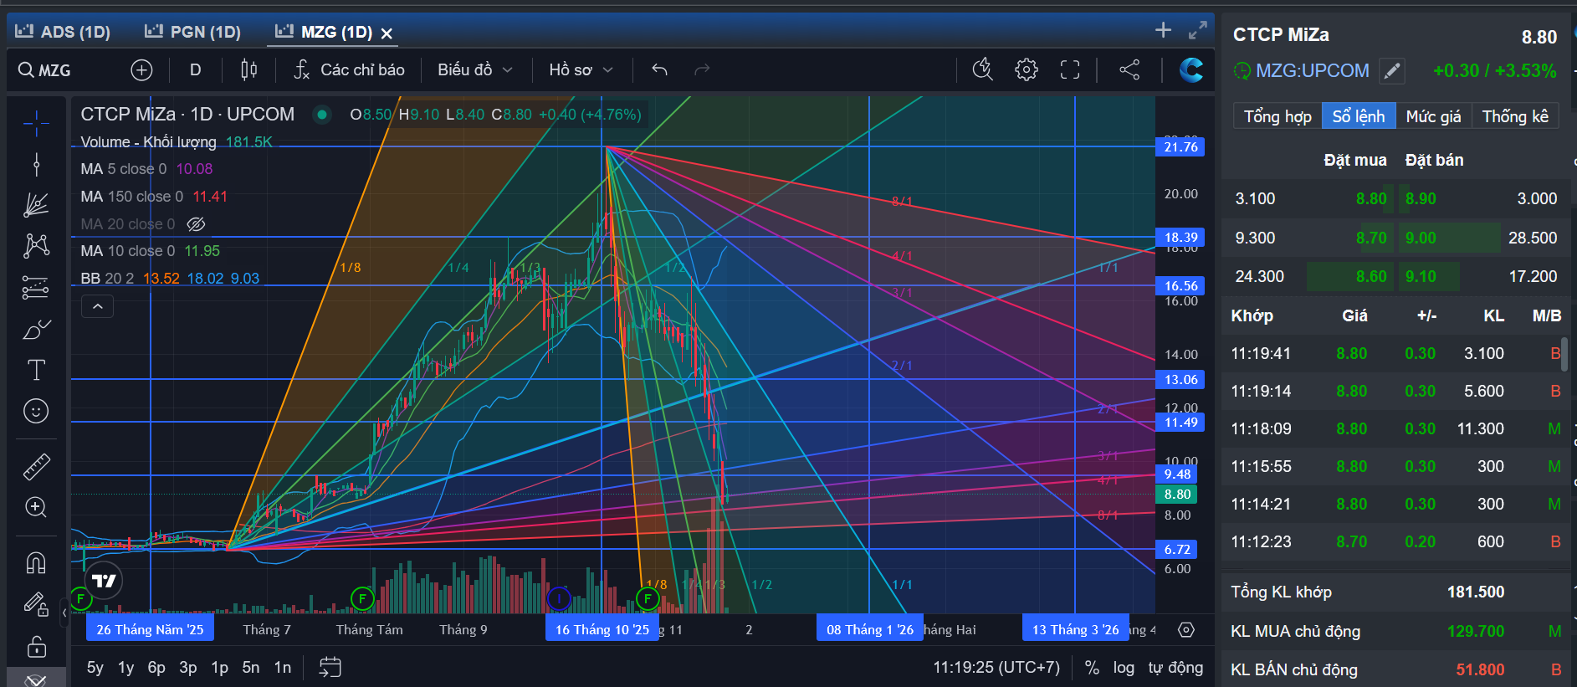The height and width of the screenshot is (687, 1577).
Task: Open the emoji icons tool
Action: [36, 411]
